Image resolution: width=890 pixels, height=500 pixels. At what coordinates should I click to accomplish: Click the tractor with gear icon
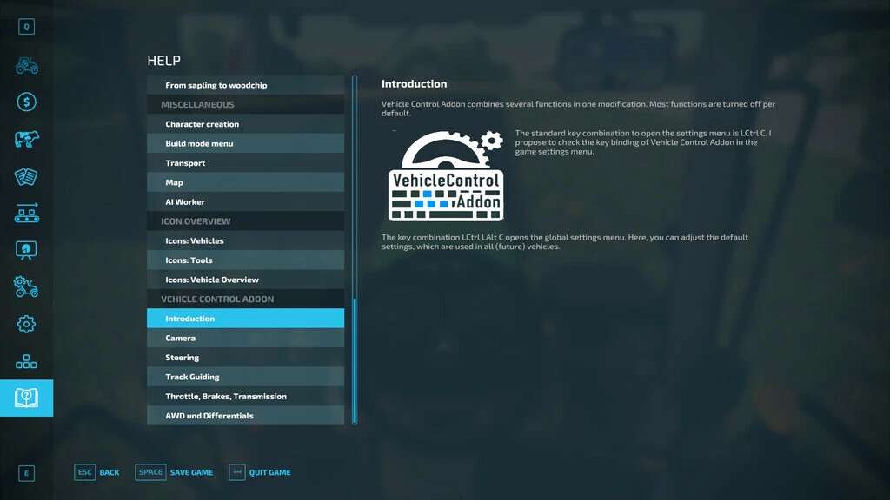coord(26,287)
